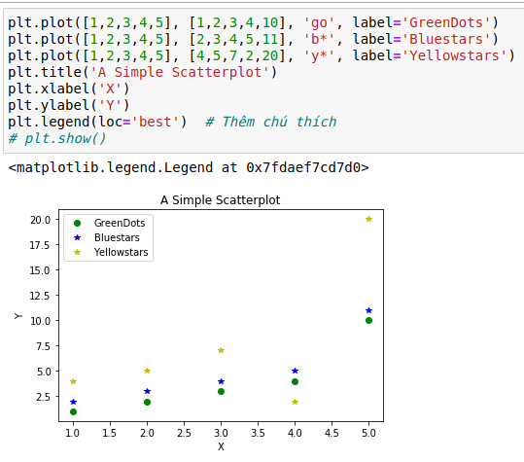Image resolution: width=524 pixels, height=462 pixels.
Task: Place cursor on the plt.title code line
Action: coord(143,72)
